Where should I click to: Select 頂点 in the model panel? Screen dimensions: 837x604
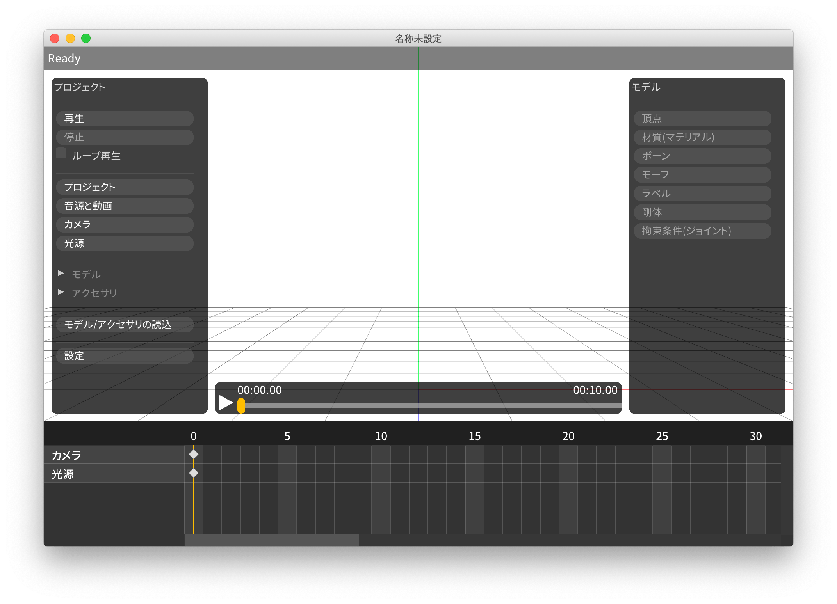(702, 119)
